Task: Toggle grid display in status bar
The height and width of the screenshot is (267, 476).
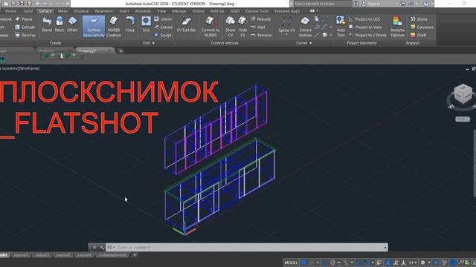Action: 303,263
